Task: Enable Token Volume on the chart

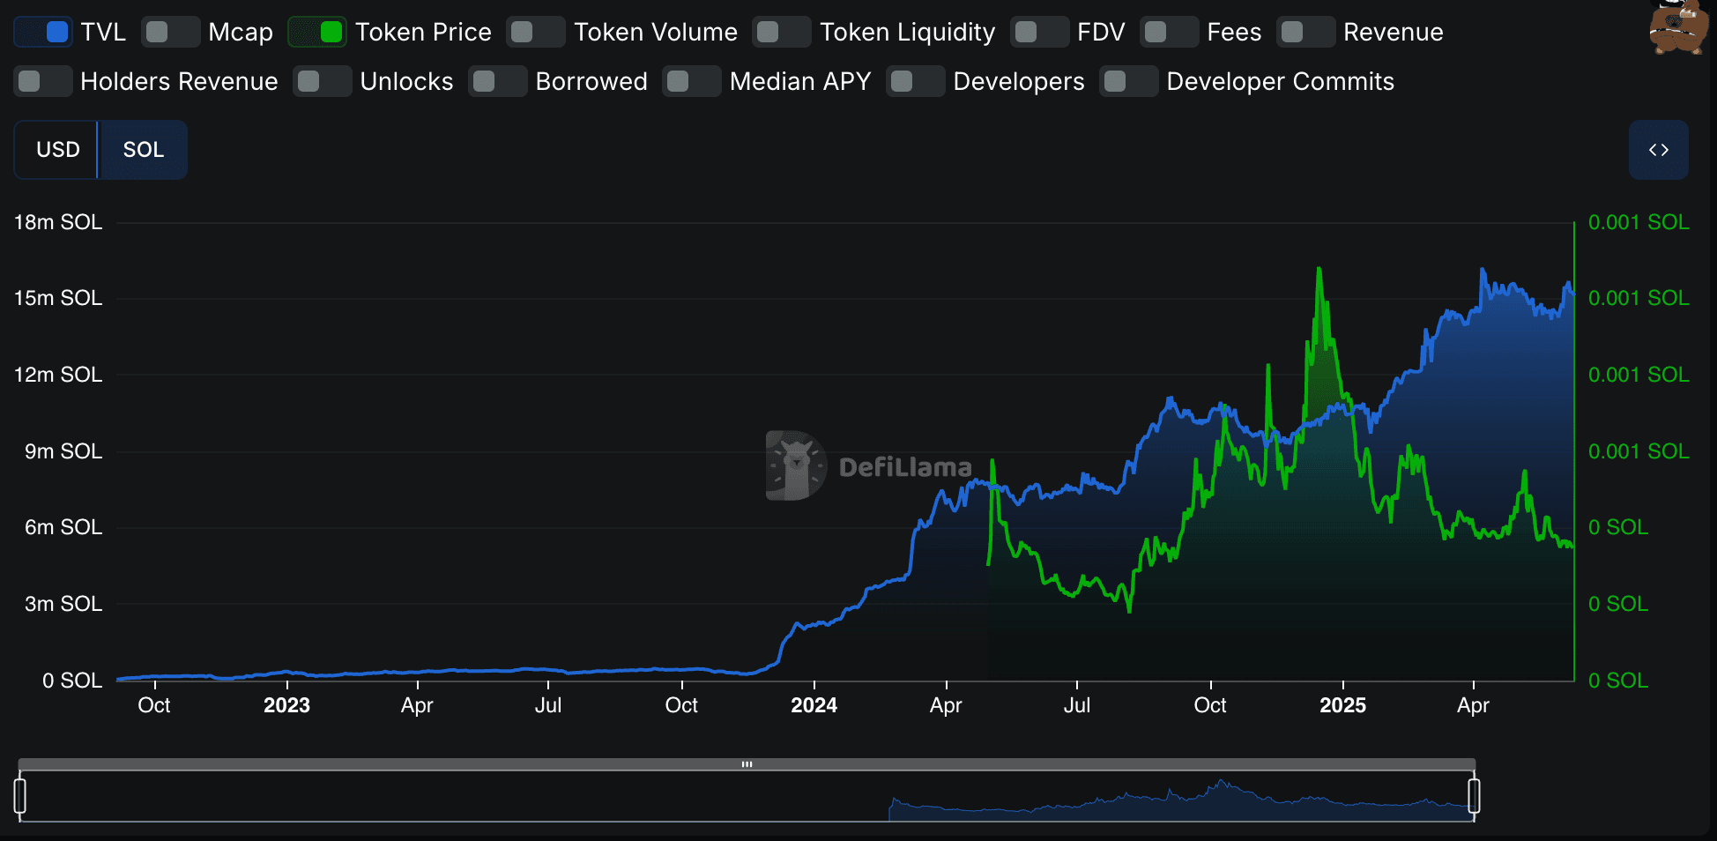Action: point(535,31)
